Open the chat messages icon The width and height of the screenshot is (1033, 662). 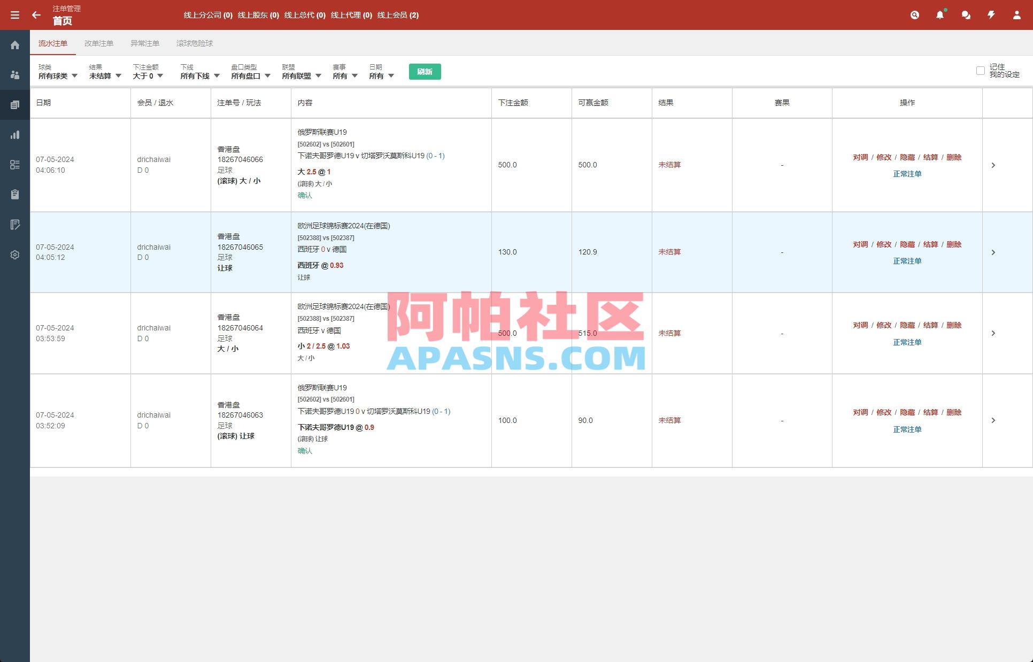966,15
